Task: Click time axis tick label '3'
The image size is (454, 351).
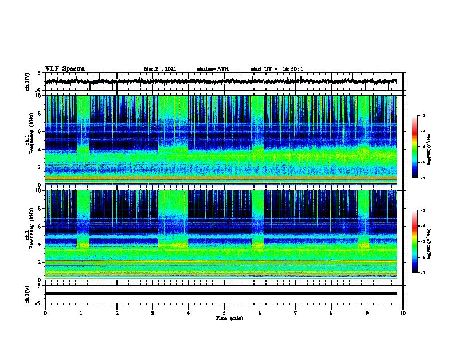Action: pyautogui.click(x=152, y=313)
